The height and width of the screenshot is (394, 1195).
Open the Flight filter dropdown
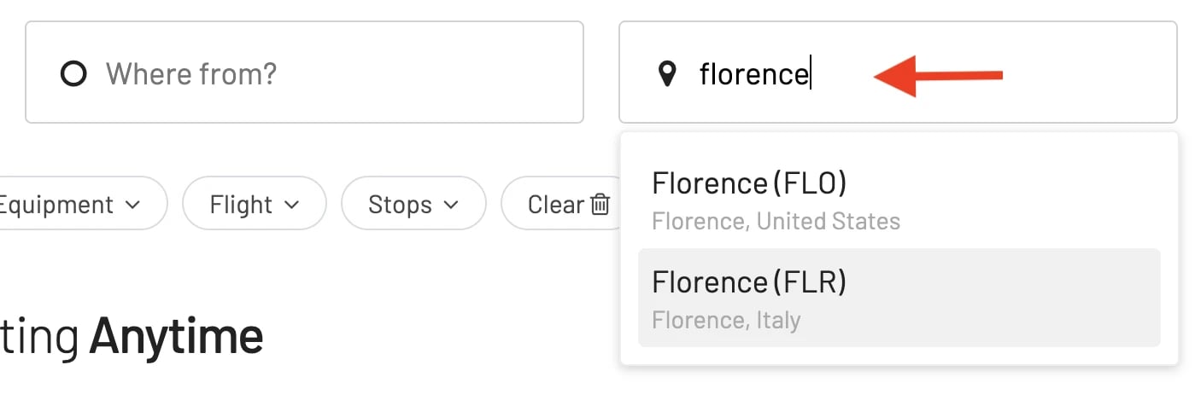click(255, 204)
